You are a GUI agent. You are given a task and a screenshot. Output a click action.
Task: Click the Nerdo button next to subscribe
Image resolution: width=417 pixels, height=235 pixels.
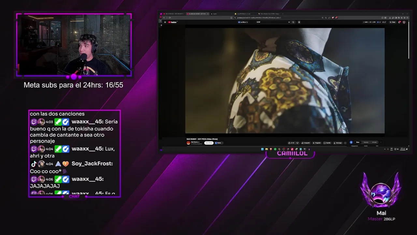pos(219,143)
